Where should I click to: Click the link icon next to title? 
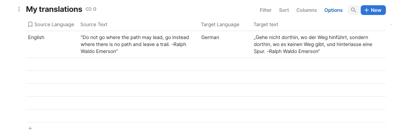(x=88, y=9)
